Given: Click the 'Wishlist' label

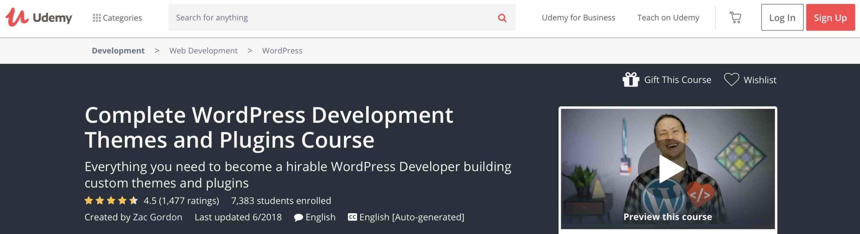Looking at the screenshot, I should [x=760, y=80].
